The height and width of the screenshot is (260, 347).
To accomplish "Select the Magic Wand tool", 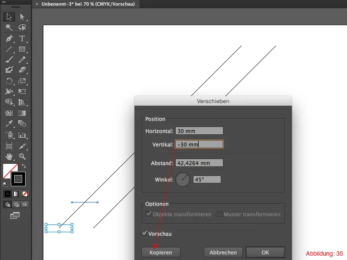I will pyautogui.click(x=9, y=27).
